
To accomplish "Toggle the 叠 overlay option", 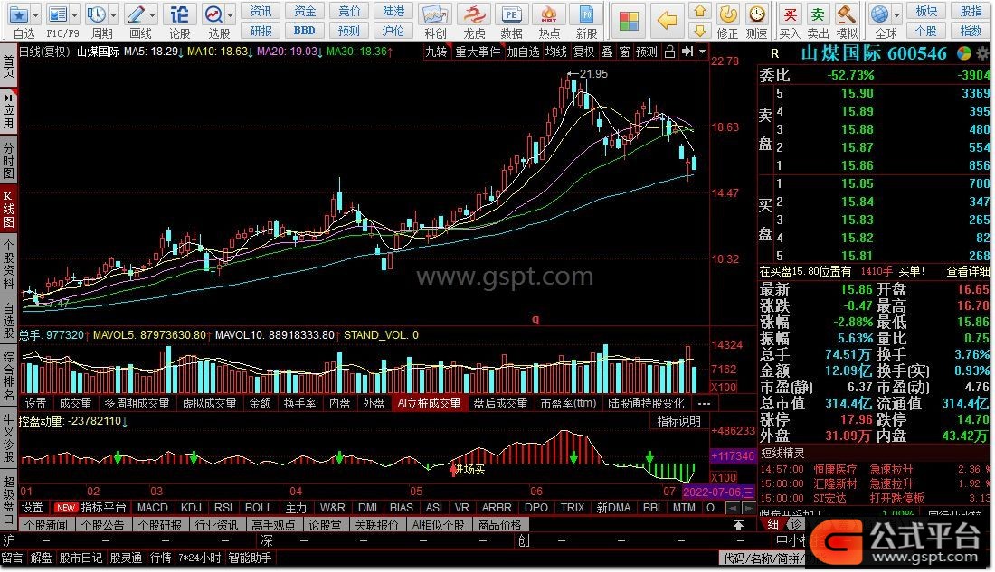I will (x=607, y=52).
